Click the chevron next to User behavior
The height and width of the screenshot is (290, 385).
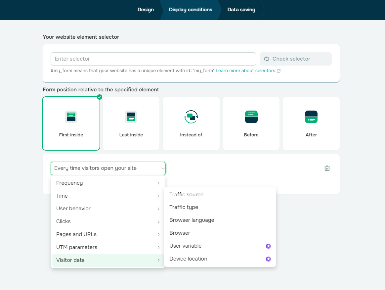159,209
